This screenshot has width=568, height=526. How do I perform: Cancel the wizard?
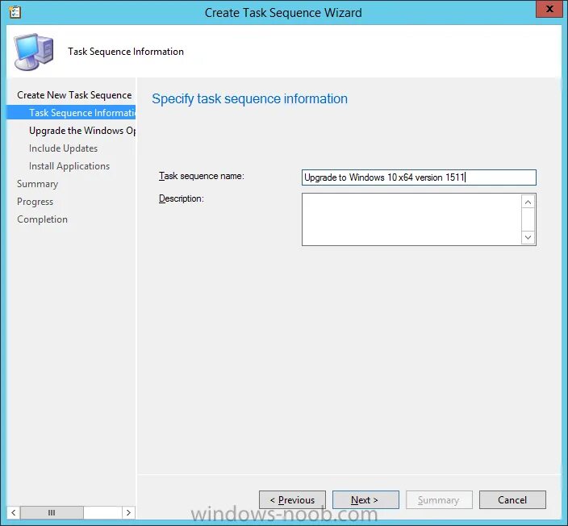512,500
